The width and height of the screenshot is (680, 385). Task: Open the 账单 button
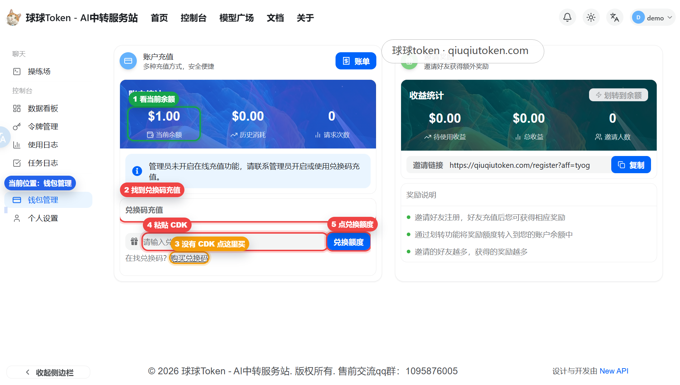356,61
